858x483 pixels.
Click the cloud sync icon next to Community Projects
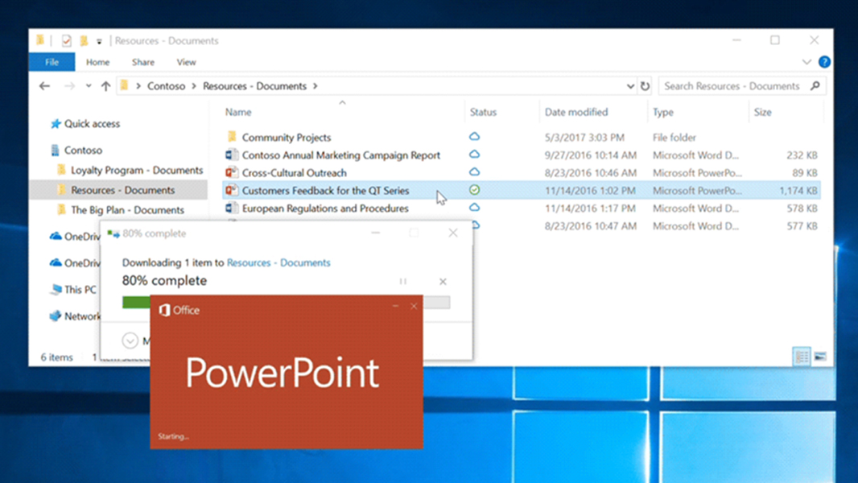pos(475,137)
